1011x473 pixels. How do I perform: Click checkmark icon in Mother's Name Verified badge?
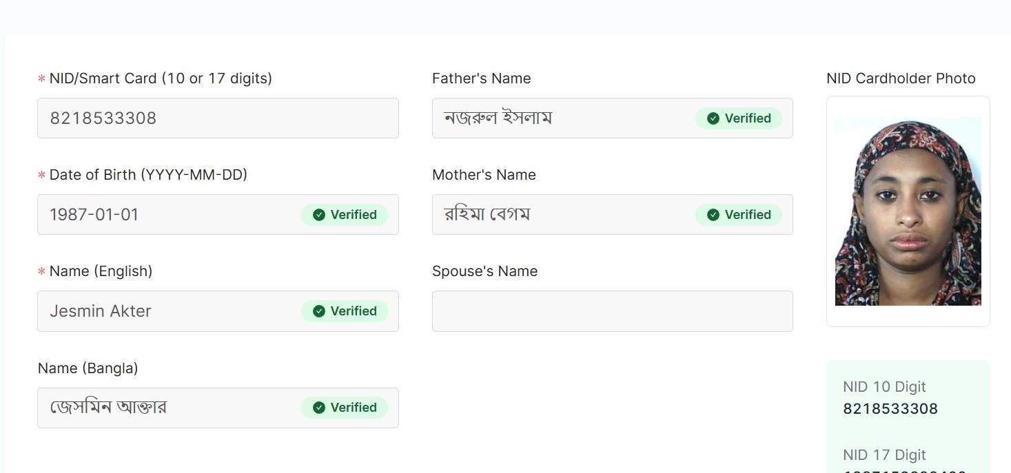(713, 215)
